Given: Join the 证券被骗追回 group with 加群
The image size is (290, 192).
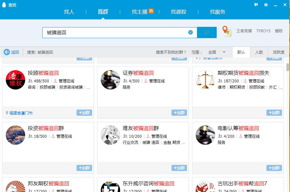Looking at the screenshot, I should pyautogui.click(x=179, y=113).
